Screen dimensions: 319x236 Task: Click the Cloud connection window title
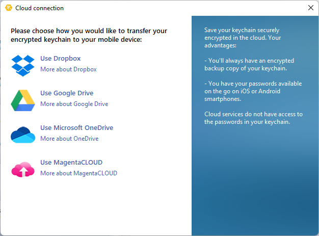pyautogui.click(x=40, y=8)
